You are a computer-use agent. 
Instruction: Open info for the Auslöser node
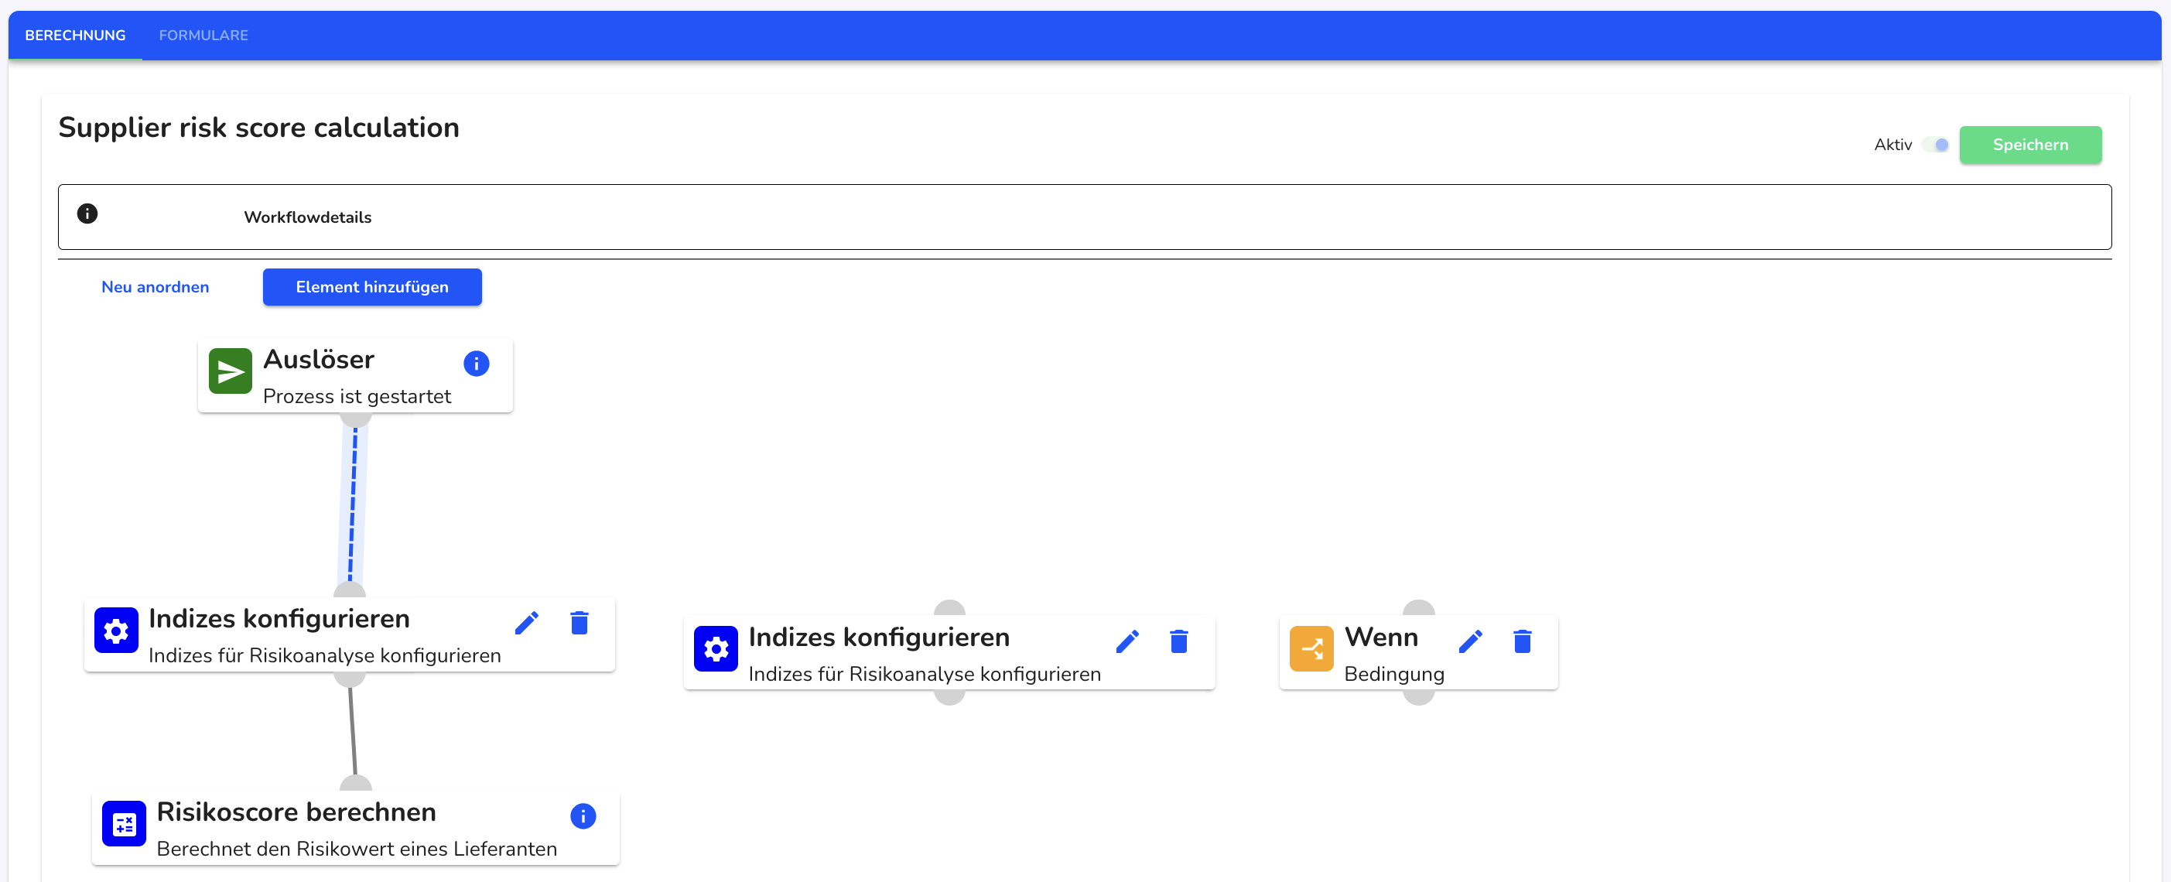pos(476,364)
